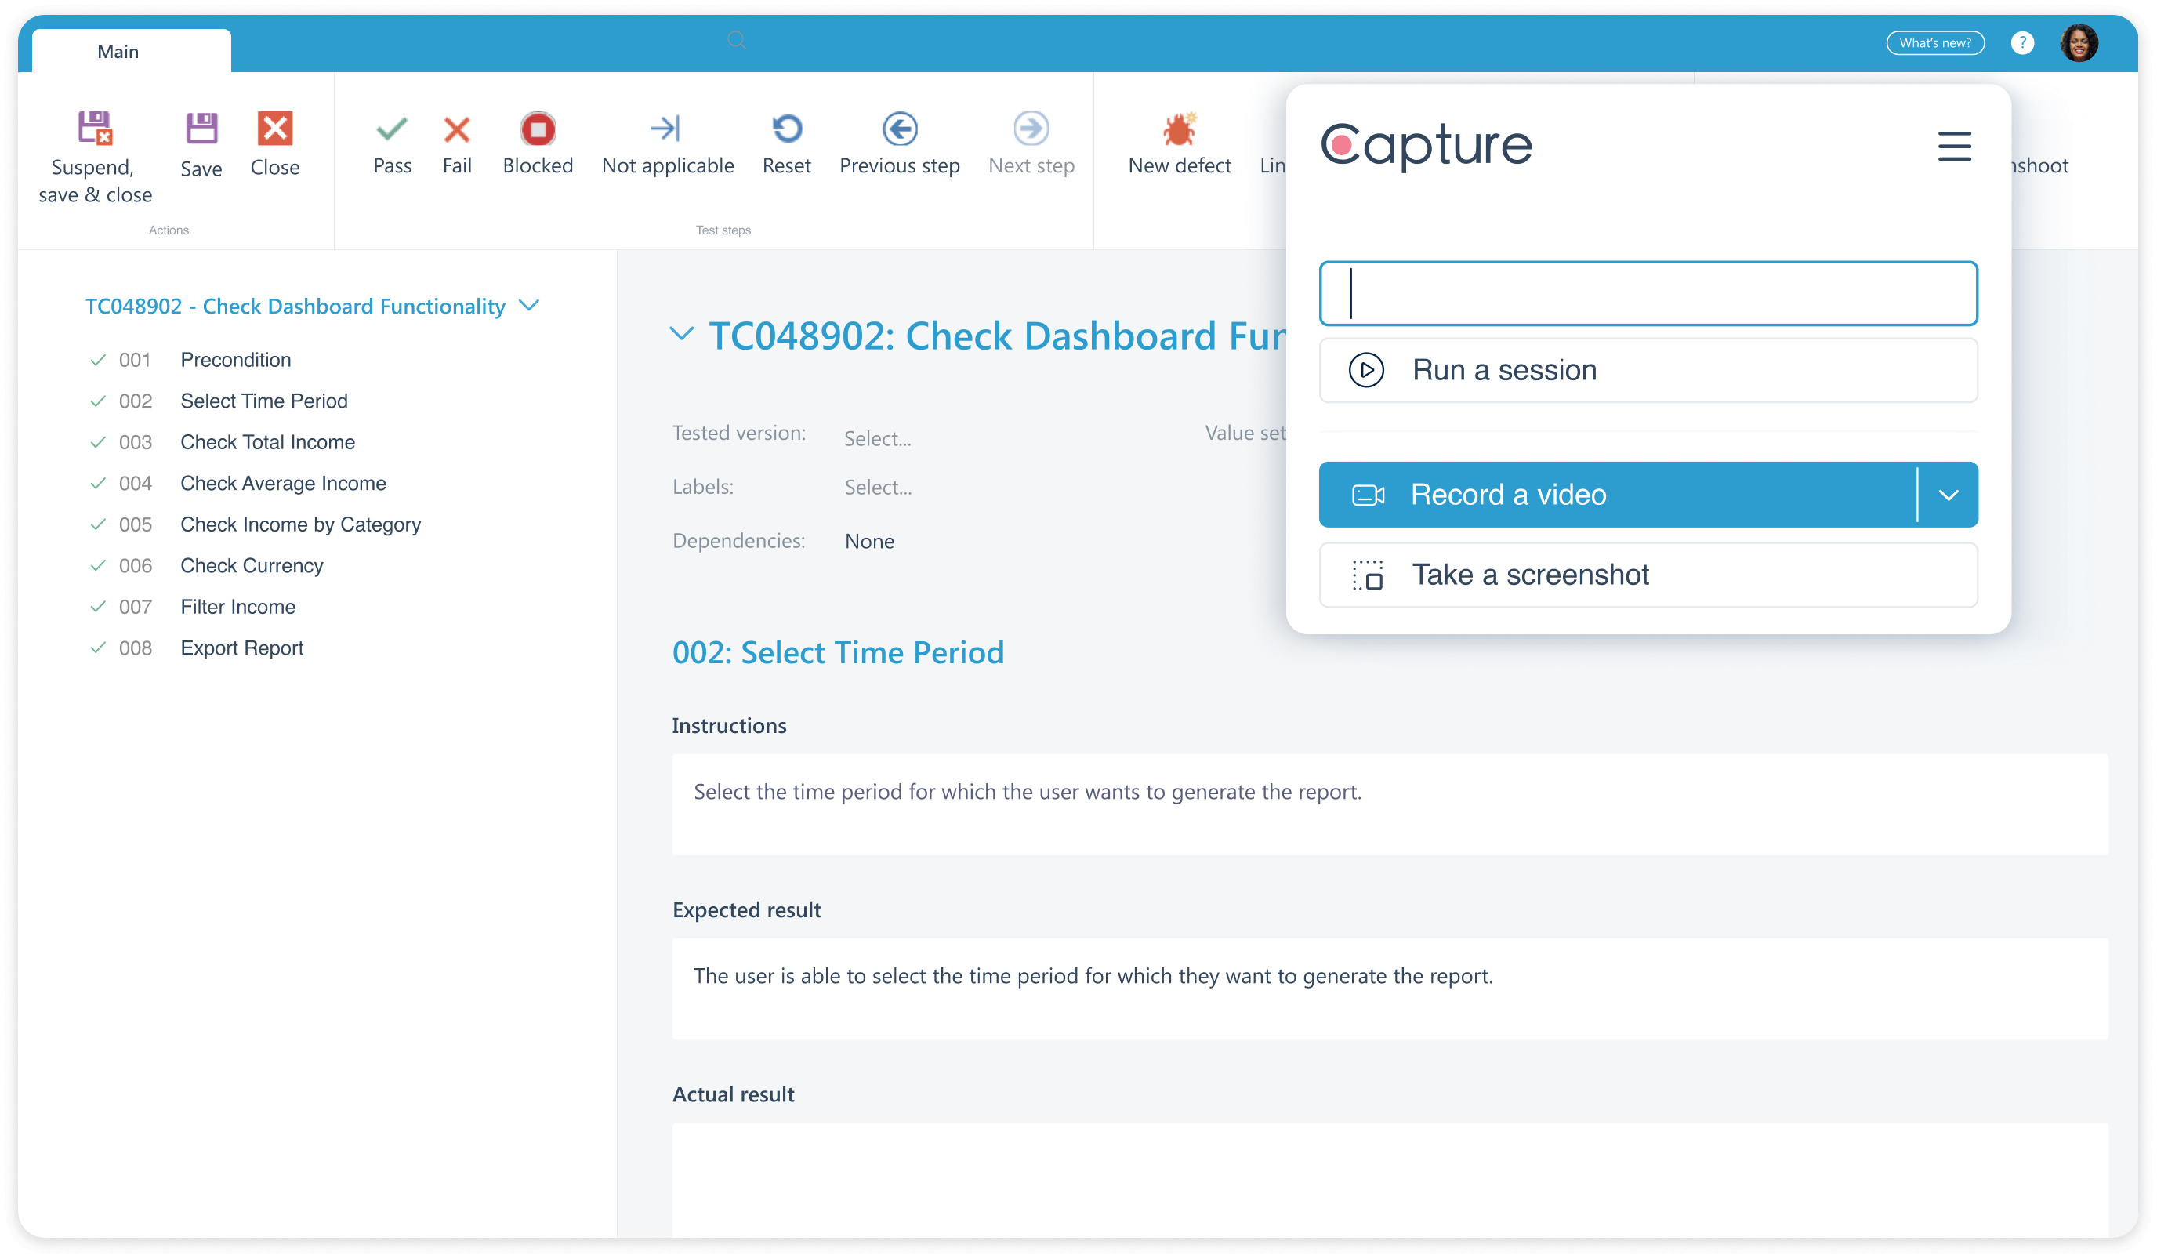Advance to the Next step
Image resolution: width=2157 pixels, height=1259 pixels.
1031,143
